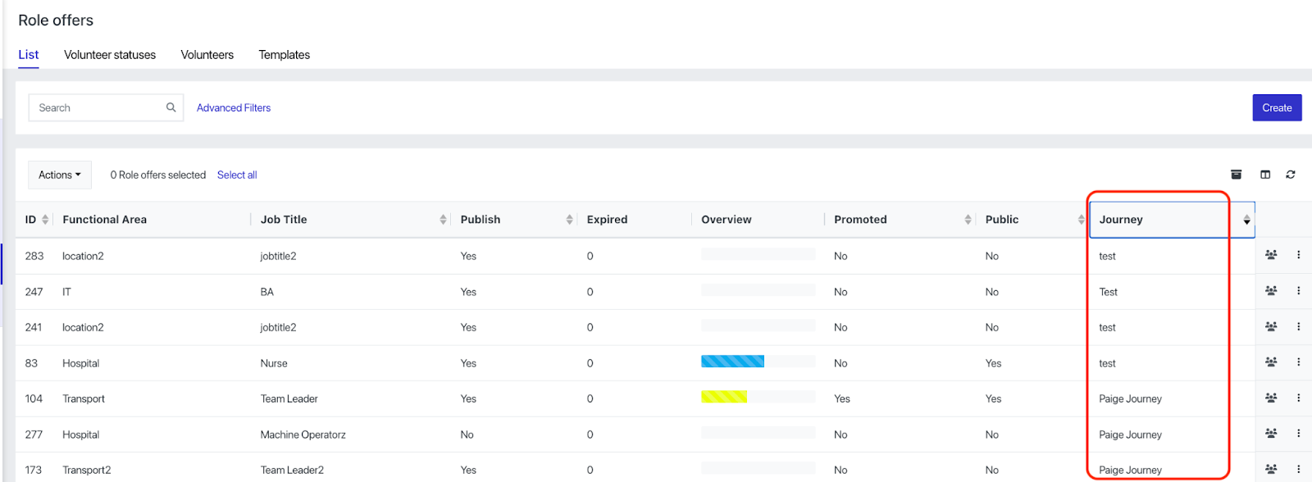Sort the table by the ID column
Screen dimensions: 1312x482
click(45, 220)
